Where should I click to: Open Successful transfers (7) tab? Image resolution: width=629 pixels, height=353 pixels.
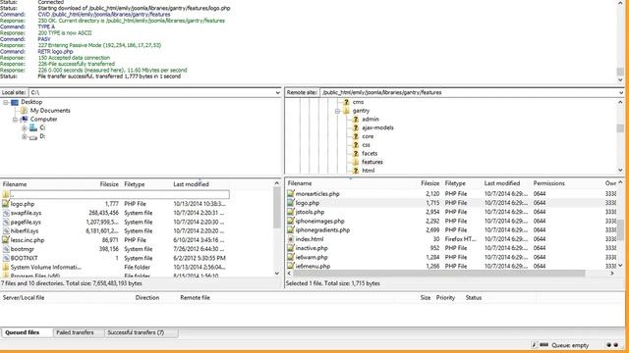[x=141, y=332]
